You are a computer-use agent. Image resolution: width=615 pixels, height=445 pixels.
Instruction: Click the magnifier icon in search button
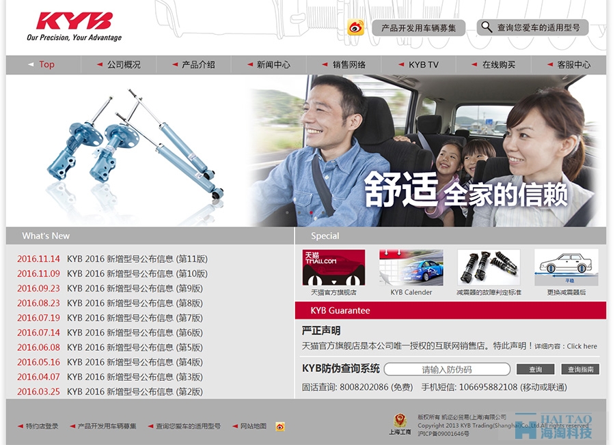tap(487, 27)
